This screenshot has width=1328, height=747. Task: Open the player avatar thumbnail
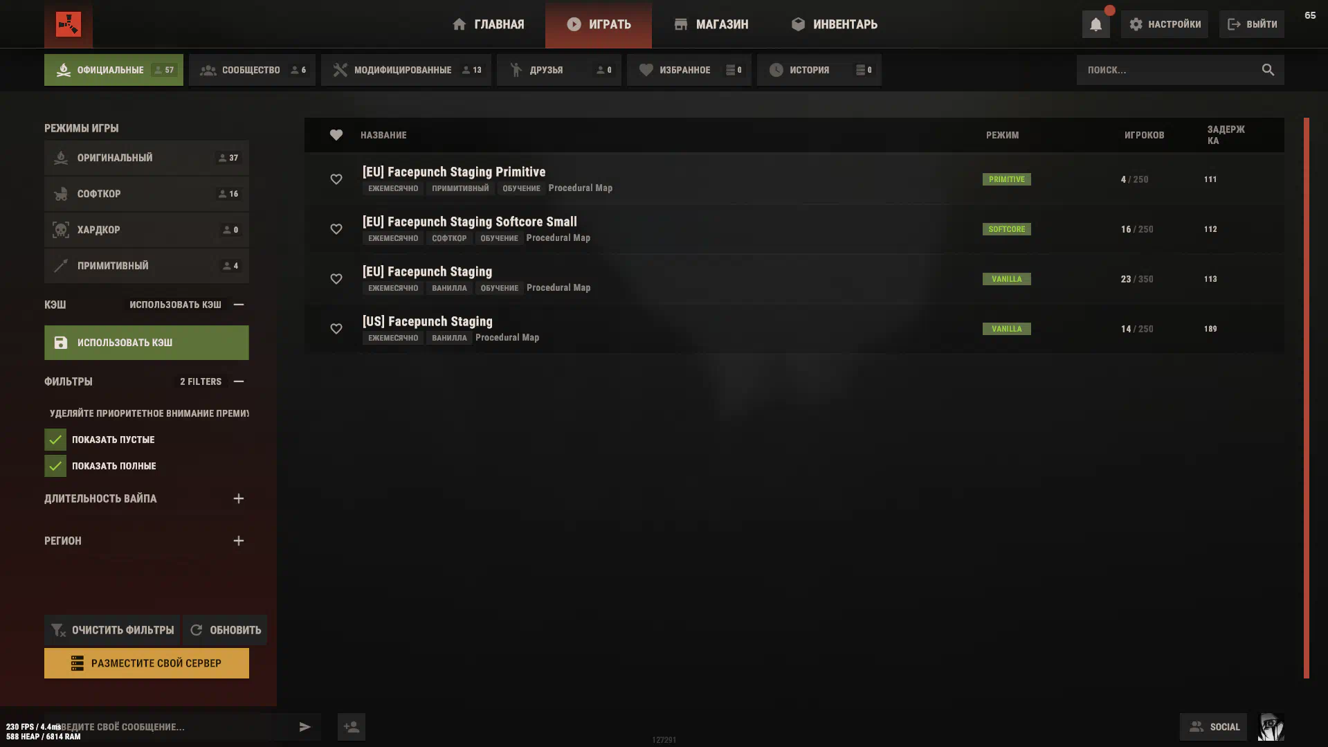[x=1271, y=727]
